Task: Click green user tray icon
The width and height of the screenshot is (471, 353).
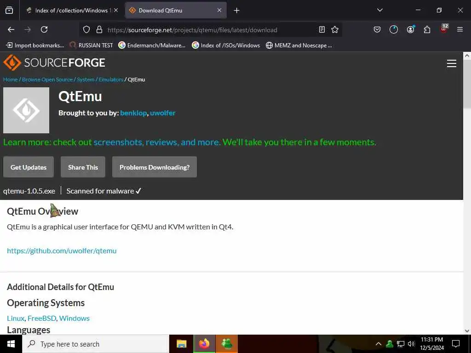Action: tap(390, 344)
